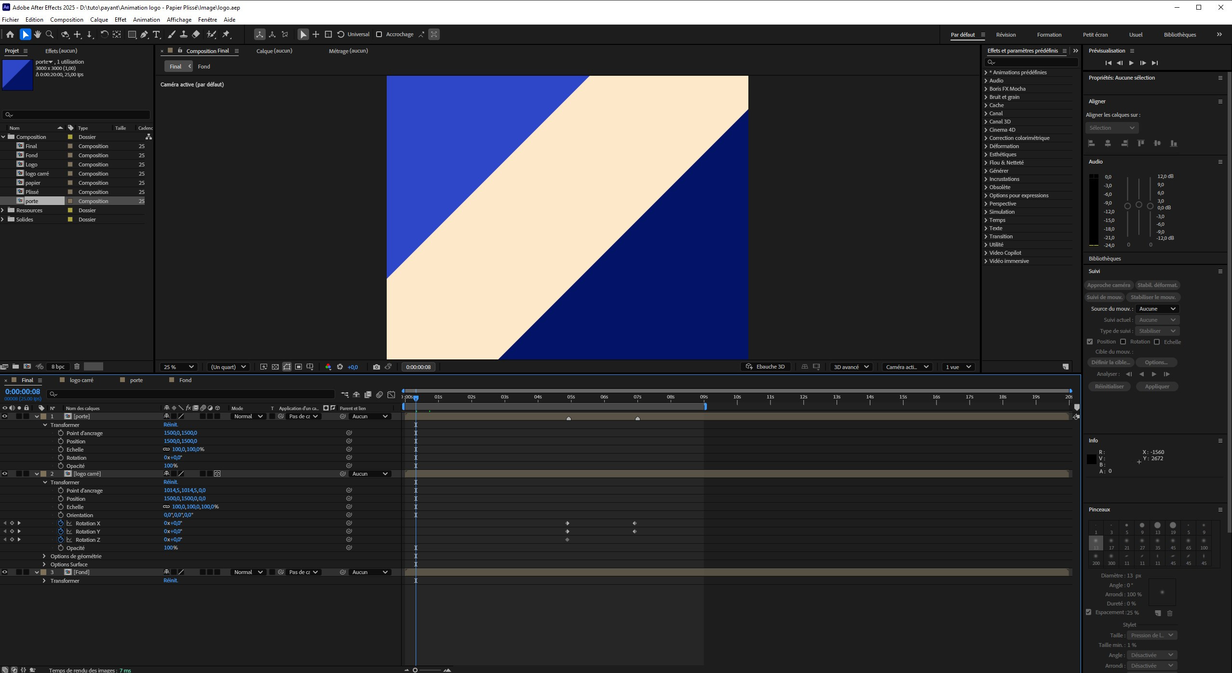The height and width of the screenshot is (673, 1232).
Task: Select the Text tool
Action: pyautogui.click(x=156, y=34)
